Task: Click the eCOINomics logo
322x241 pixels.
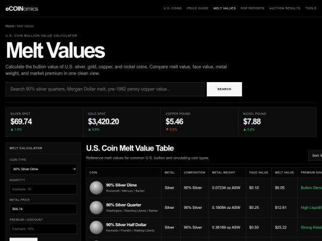Action: point(22,8)
